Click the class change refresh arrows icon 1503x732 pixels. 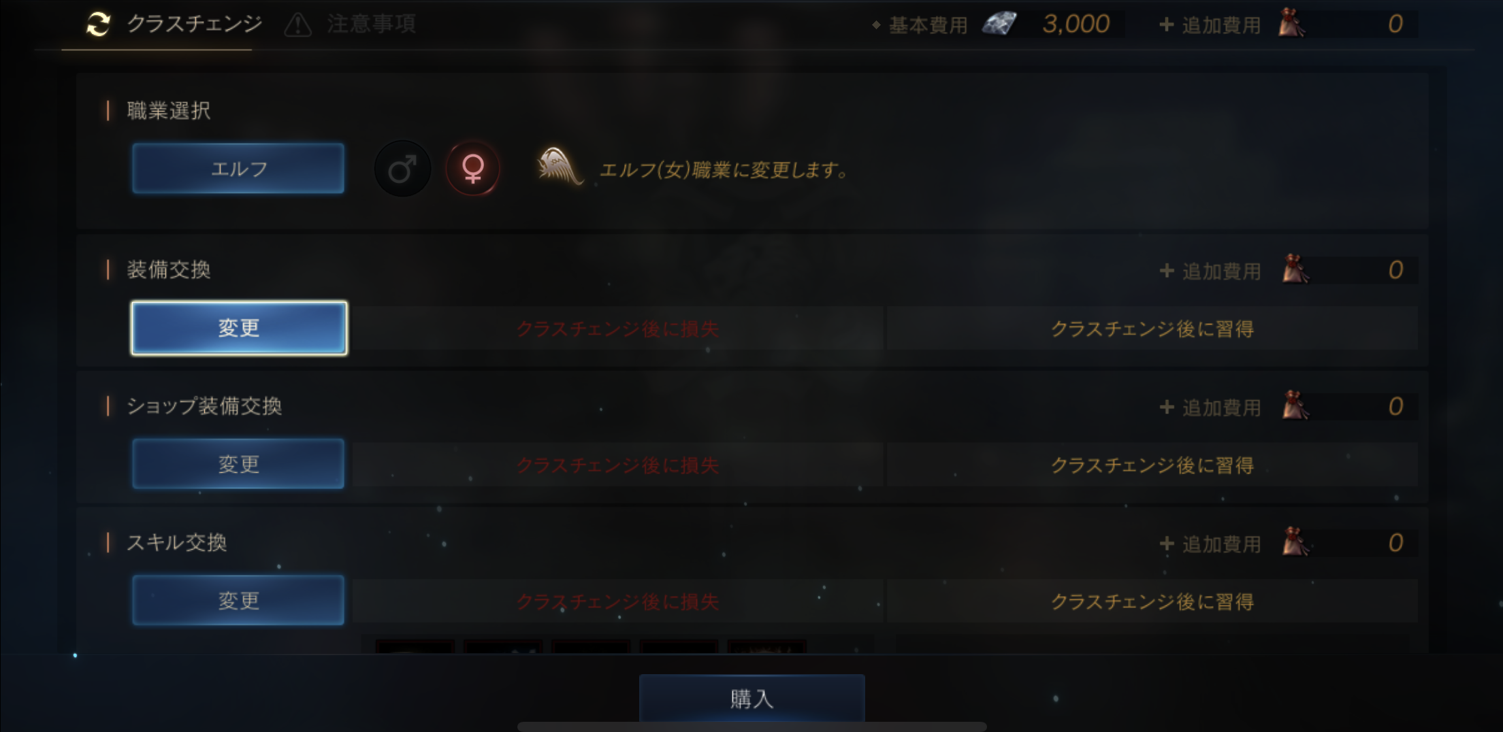coord(98,24)
